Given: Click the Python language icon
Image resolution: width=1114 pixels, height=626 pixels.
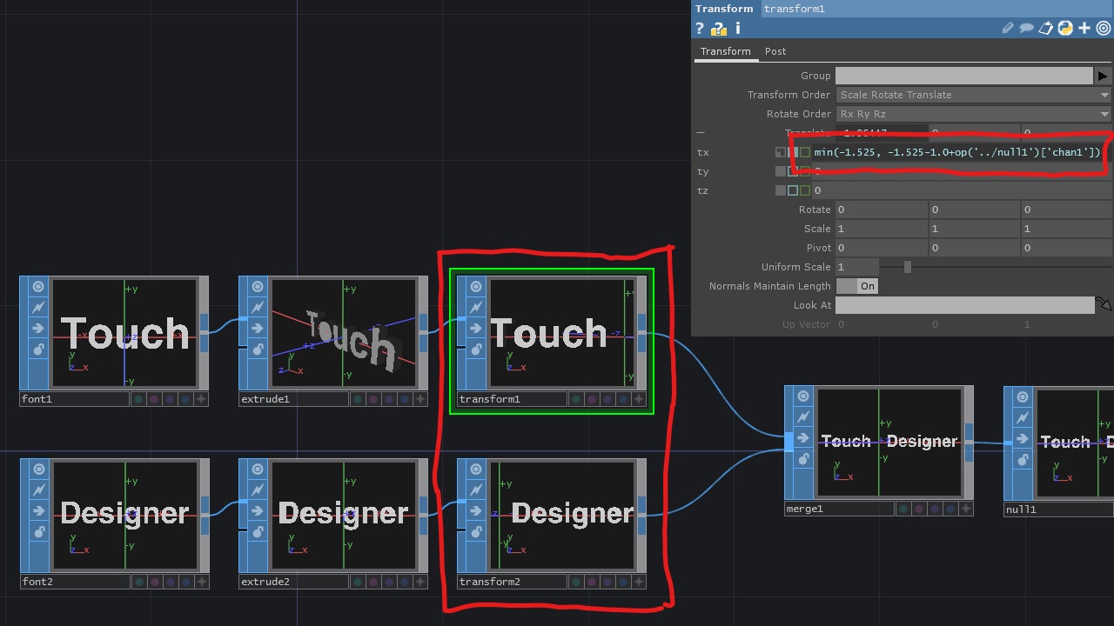Looking at the screenshot, I should tap(1065, 29).
